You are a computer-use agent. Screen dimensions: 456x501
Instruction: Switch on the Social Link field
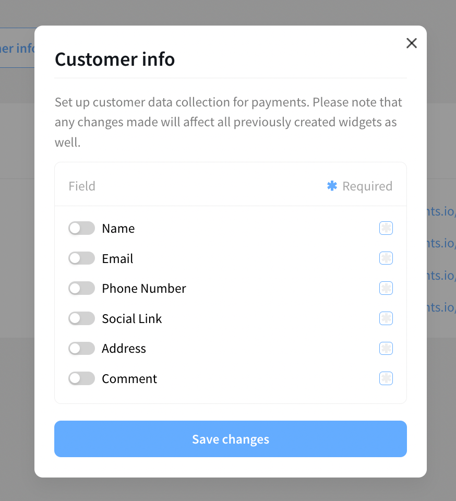tap(81, 318)
